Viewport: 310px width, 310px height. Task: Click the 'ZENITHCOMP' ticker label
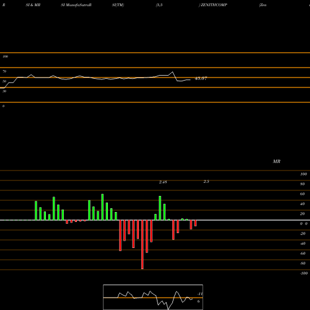tap(214, 5)
